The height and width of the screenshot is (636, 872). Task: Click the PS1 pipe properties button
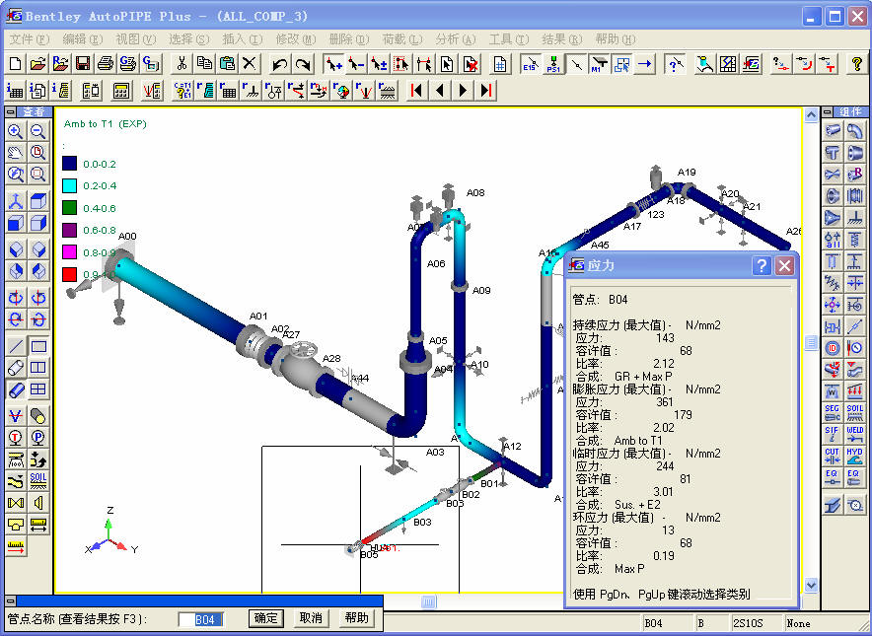[552, 64]
